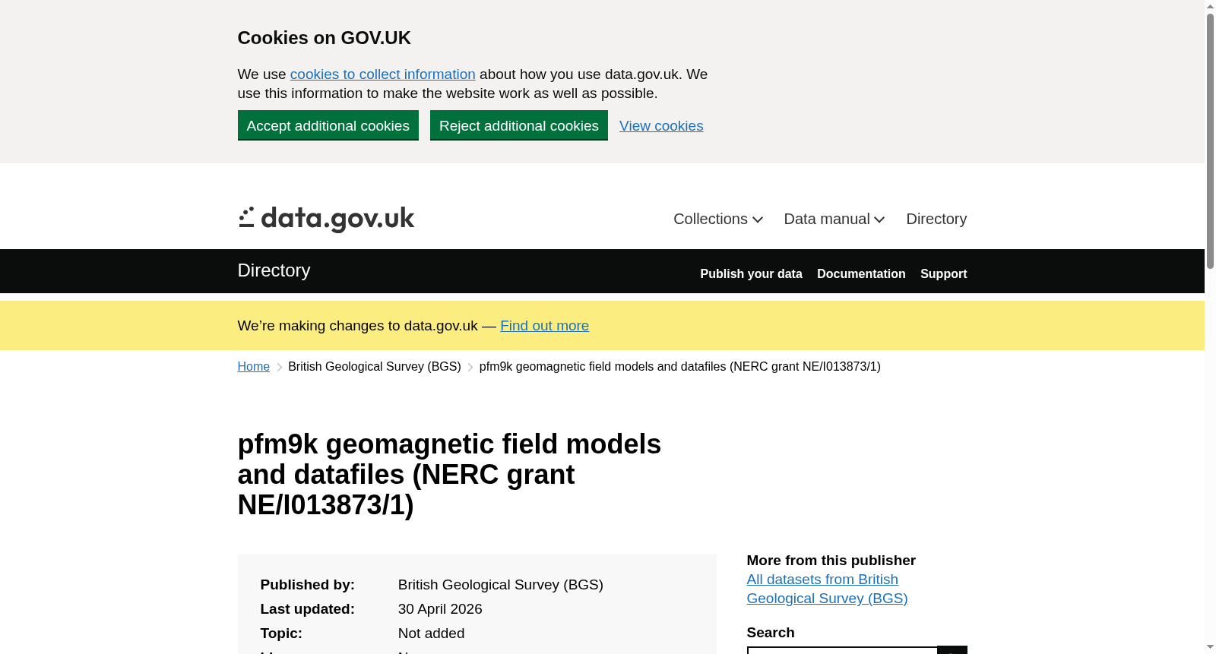Open the Support menu item
This screenshot has width=1216, height=654.
pos(943,273)
